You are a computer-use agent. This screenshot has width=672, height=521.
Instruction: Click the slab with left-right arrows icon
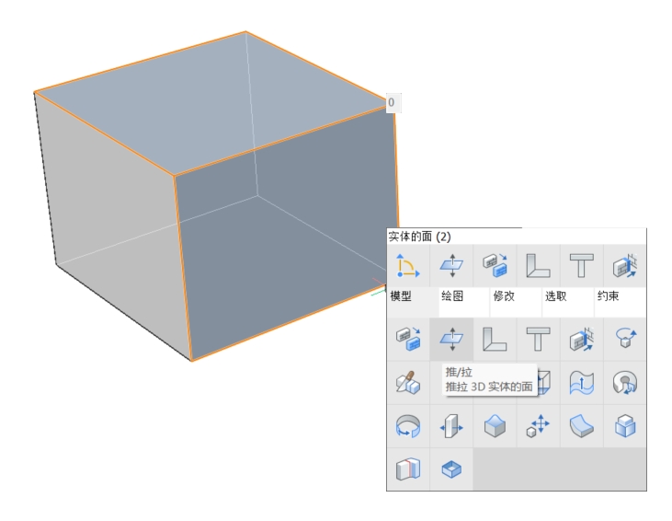coord(451,425)
